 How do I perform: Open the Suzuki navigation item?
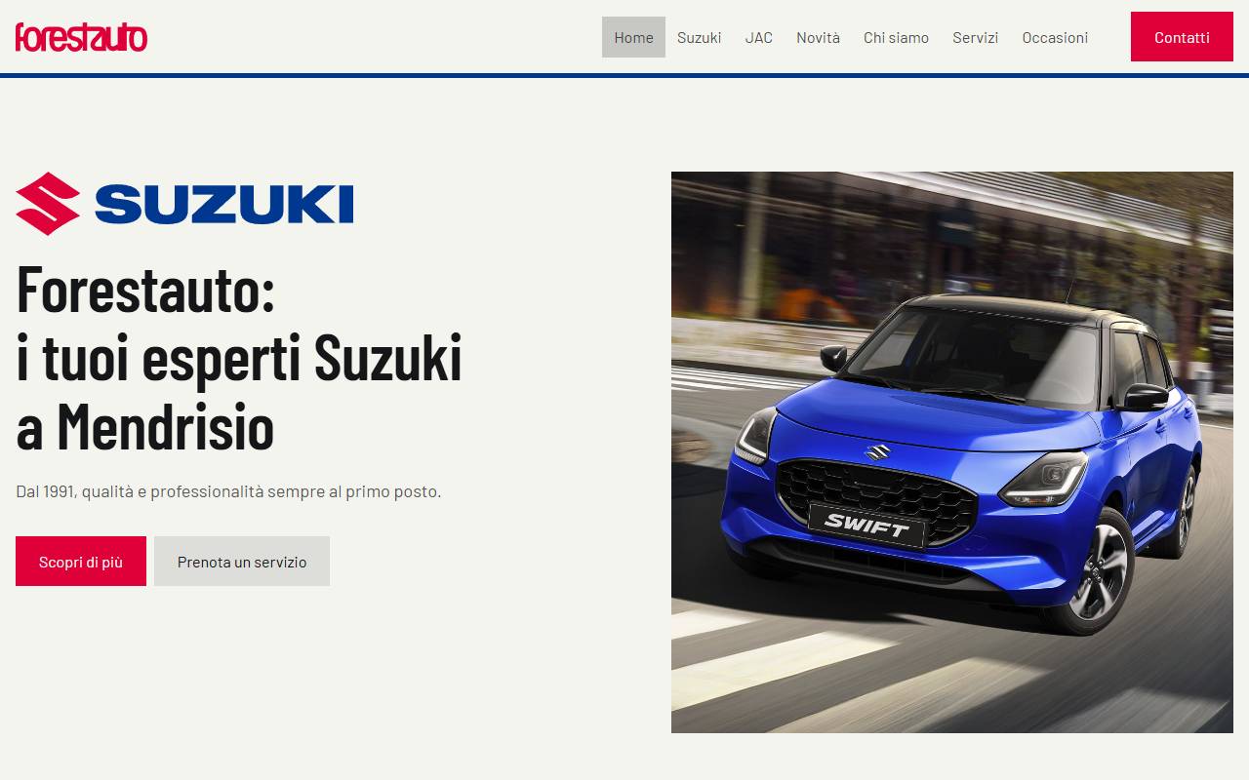(x=699, y=37)
